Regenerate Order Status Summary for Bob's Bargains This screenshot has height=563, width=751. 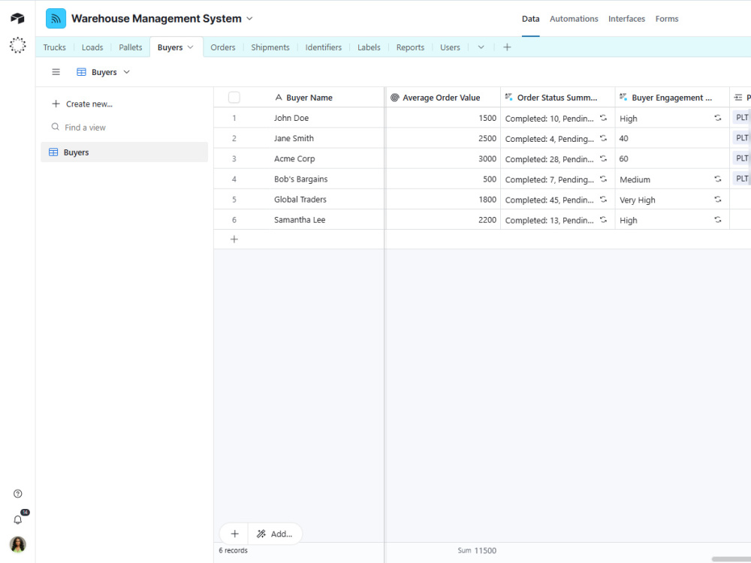[x=604, y=179]
